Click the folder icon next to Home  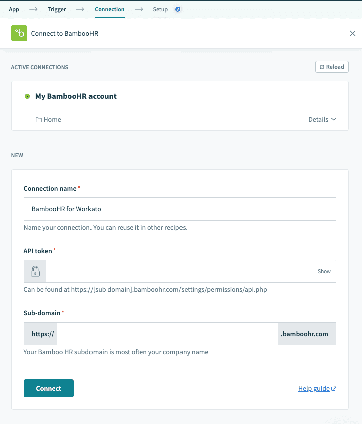(38, 119)
